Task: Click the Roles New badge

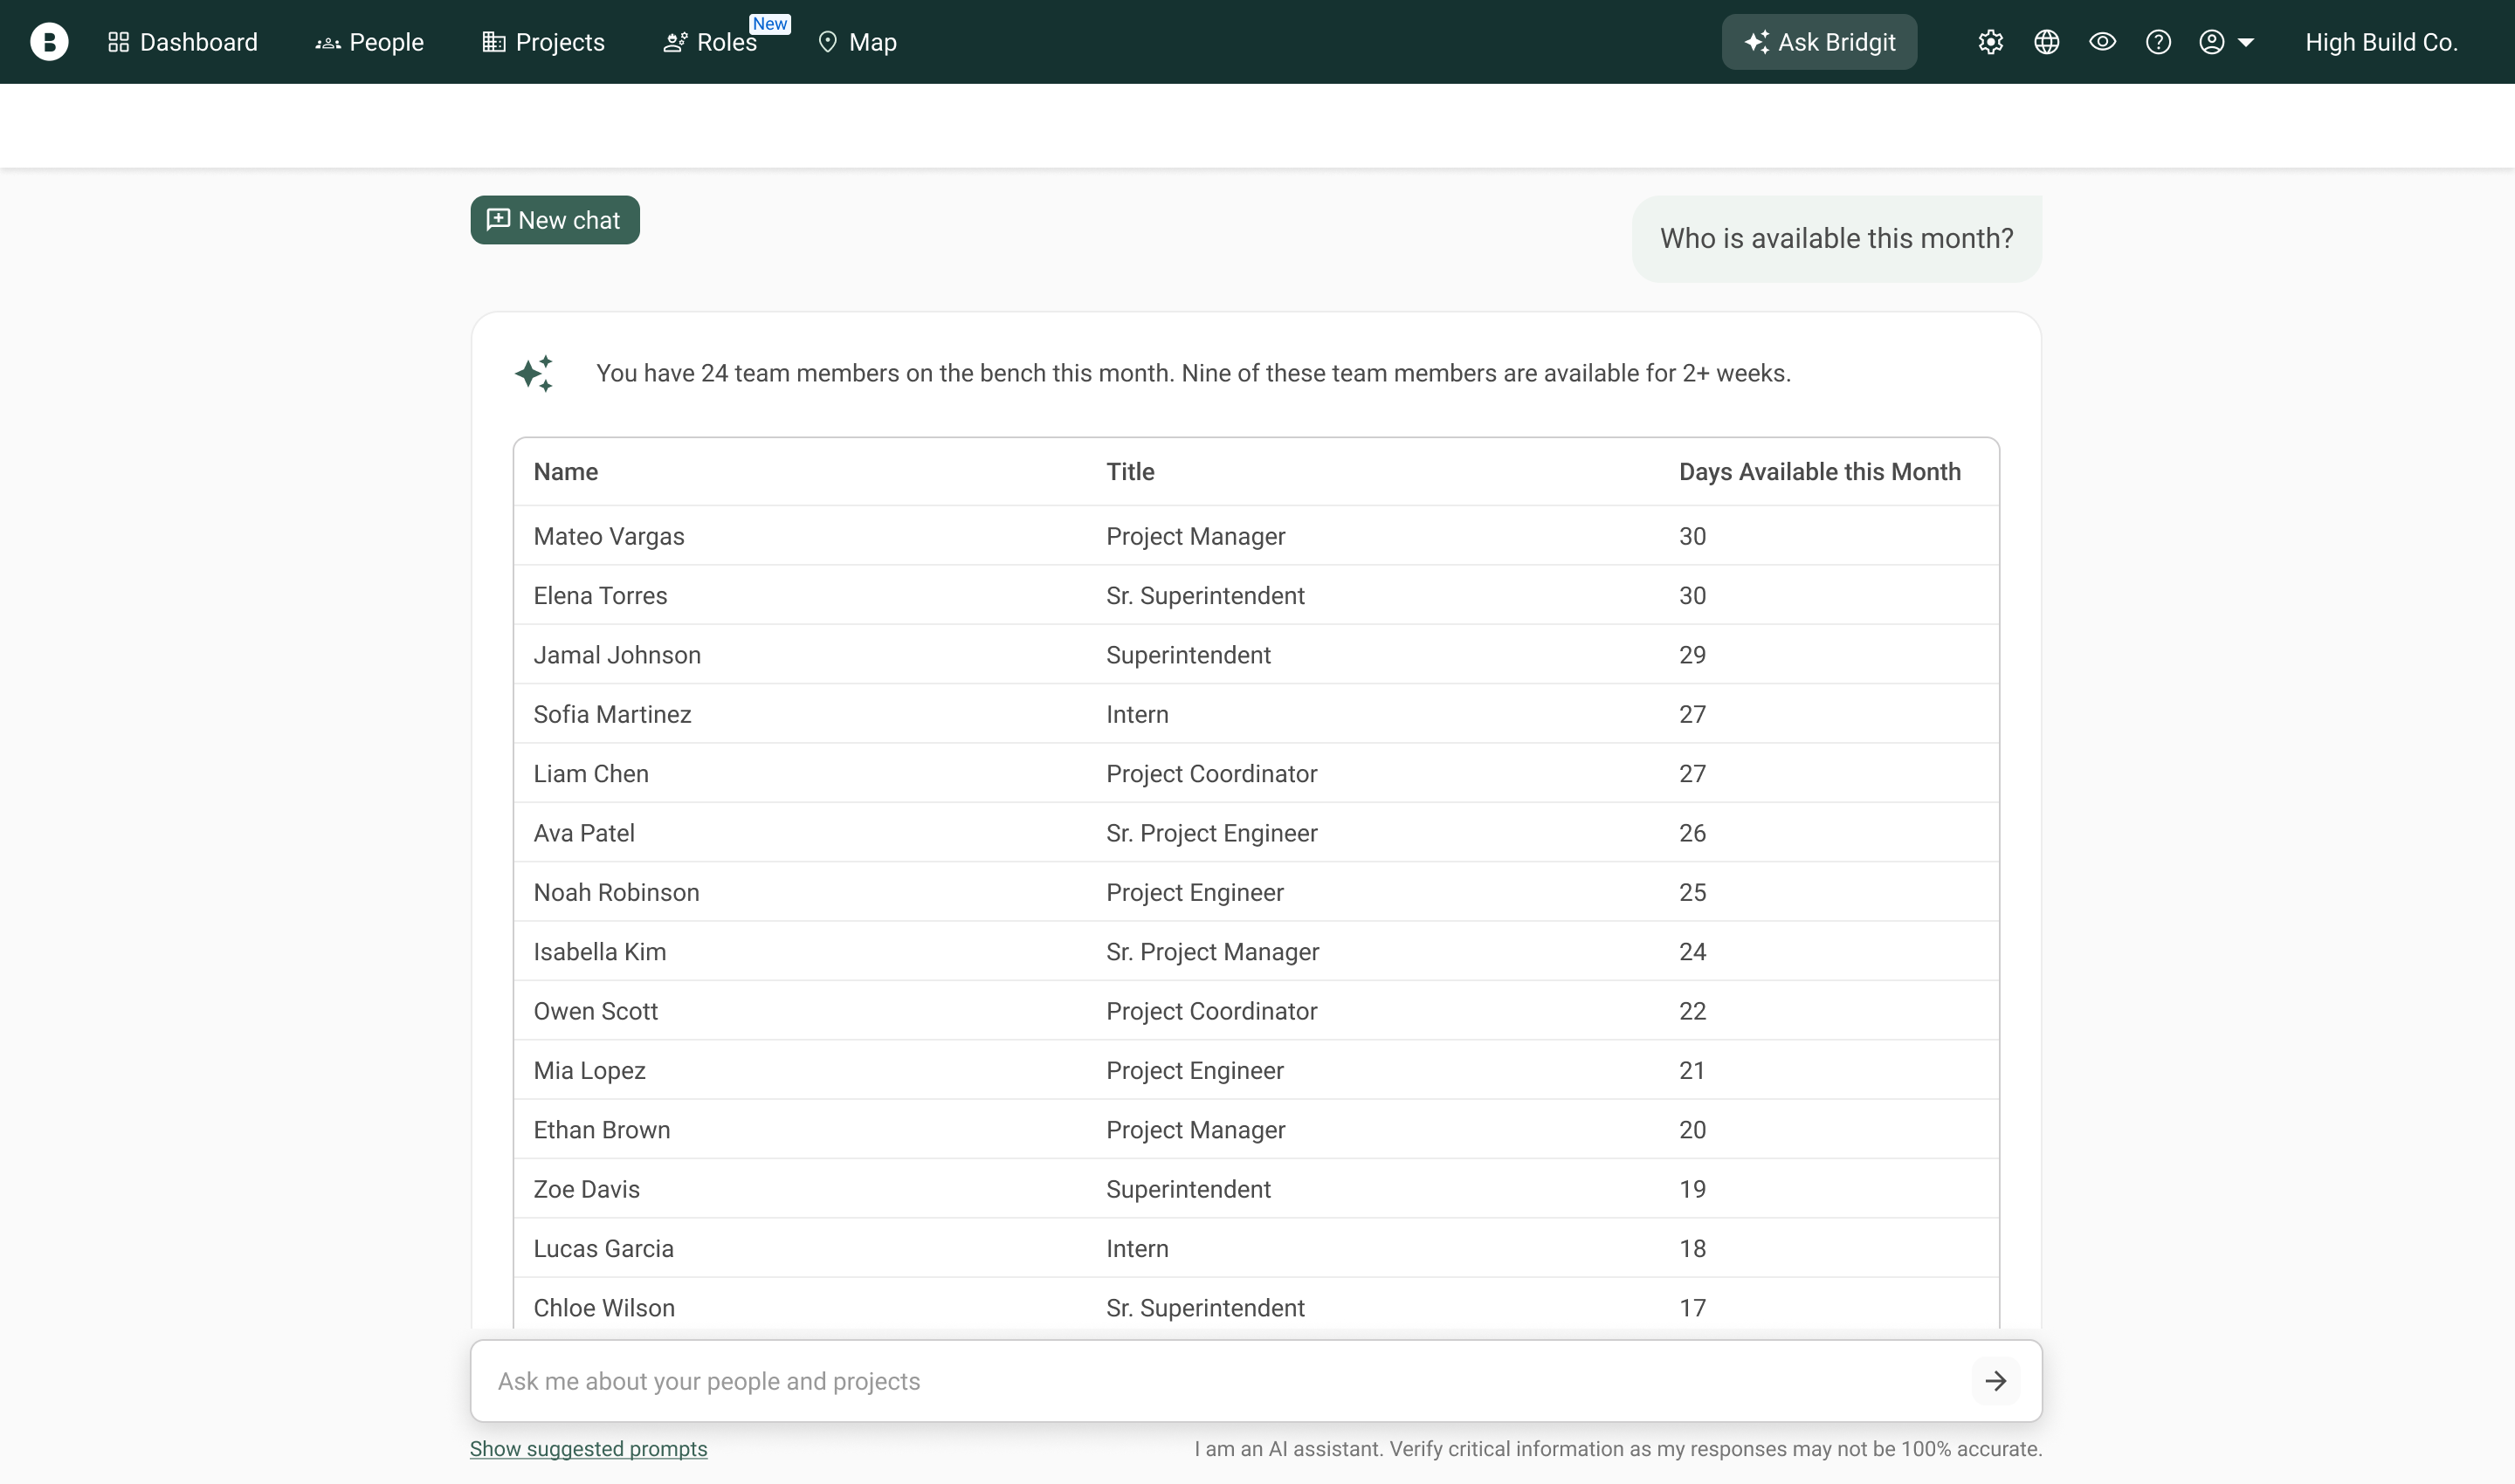Action: point(768,23)
